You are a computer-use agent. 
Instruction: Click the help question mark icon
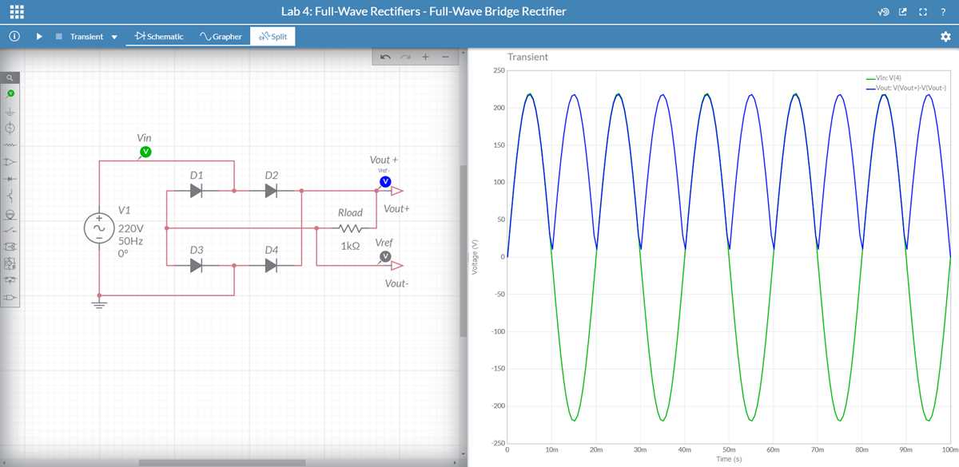943,12
